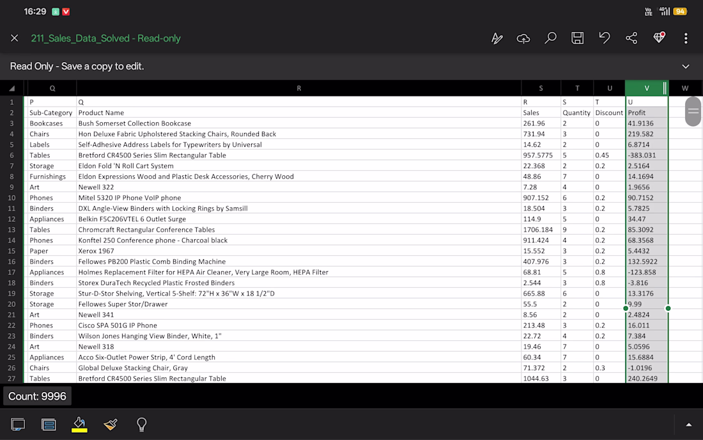The image size is (703, 440).
Task: Select column U header
Action: 610,88
